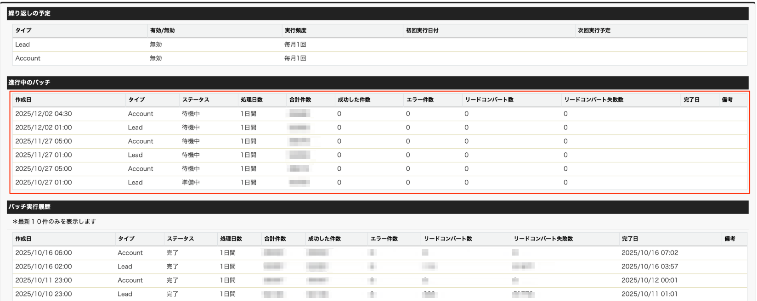Viewport: 757px width, 301px height.
Task: Click the 初回実行日付 column header
Action: [422, 31]
